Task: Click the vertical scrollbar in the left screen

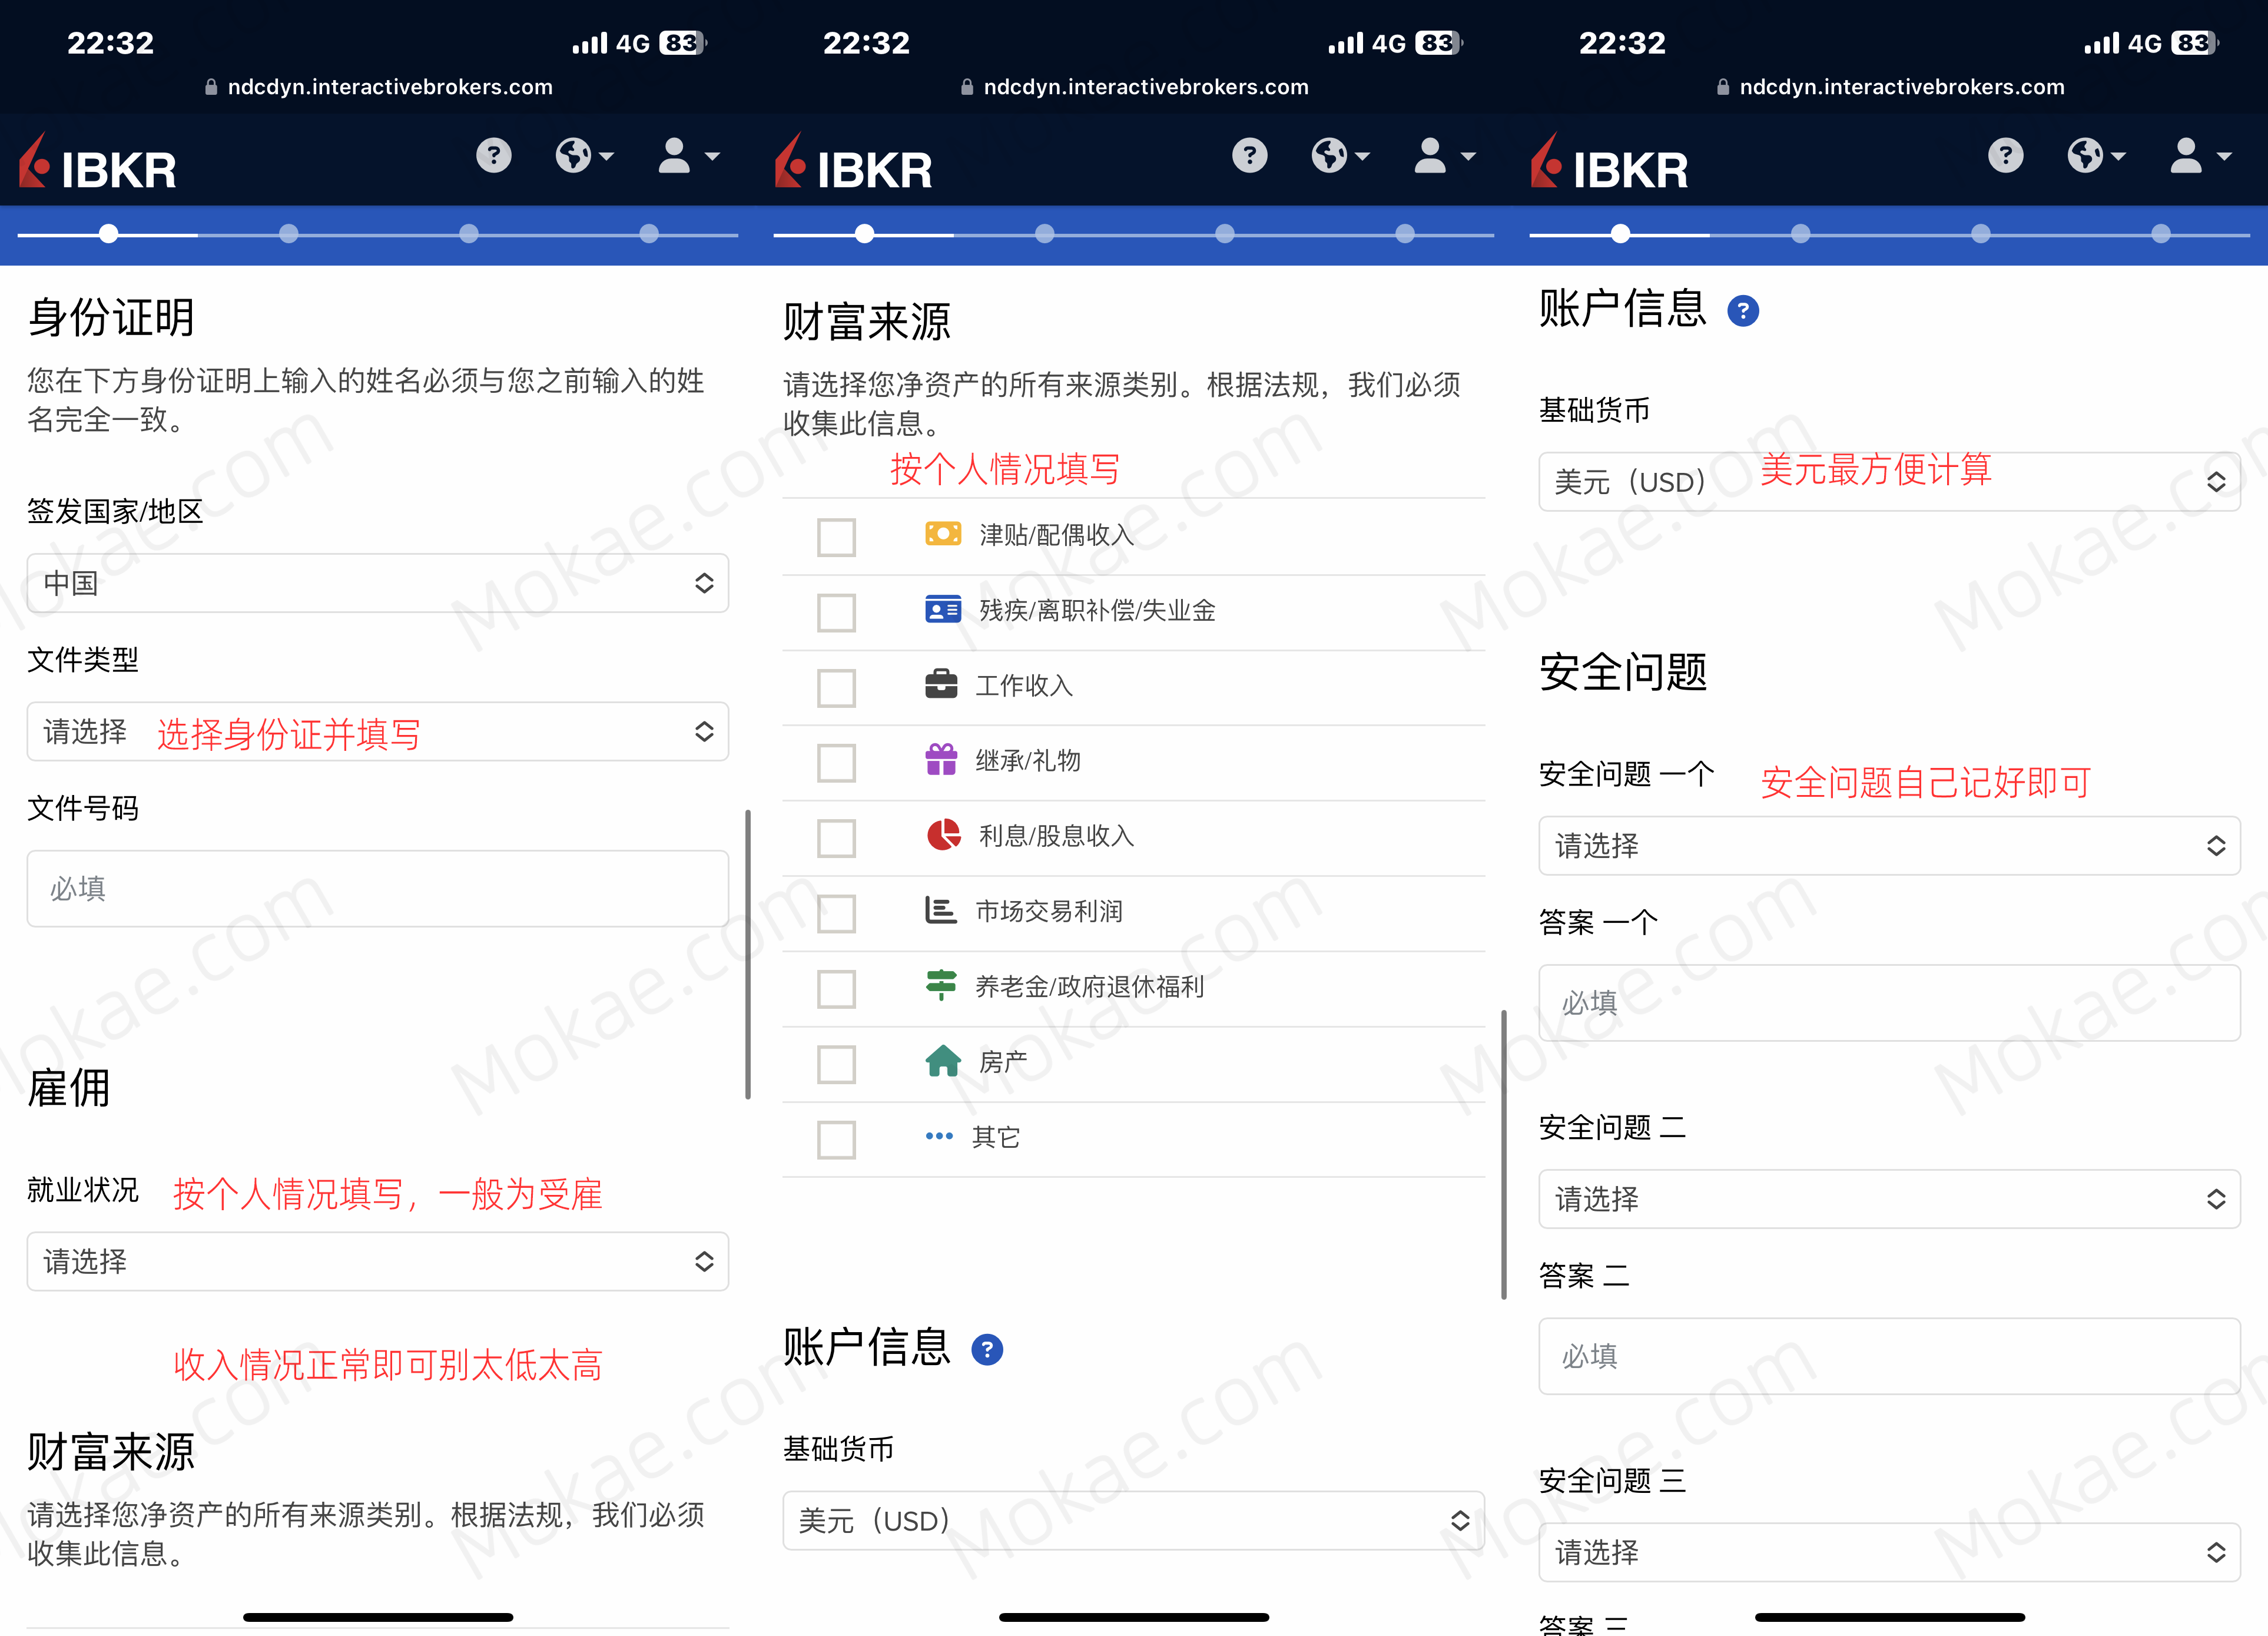Action: 748,954
